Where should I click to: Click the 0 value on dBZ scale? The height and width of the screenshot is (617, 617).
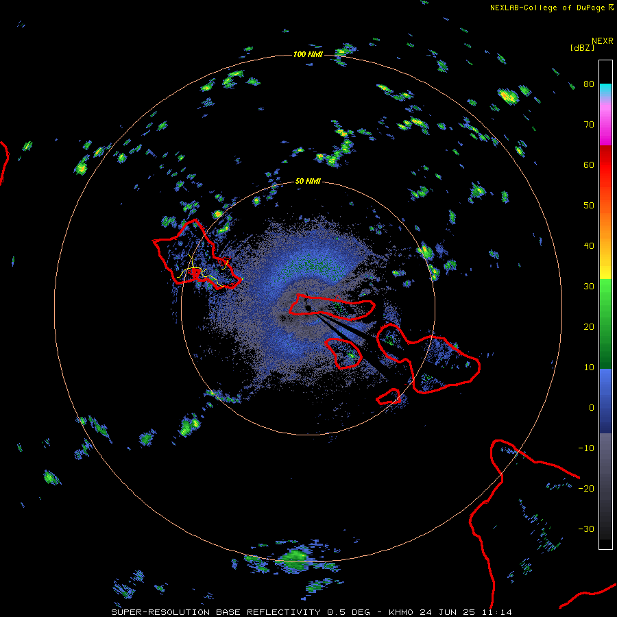(x=592, y=408)
